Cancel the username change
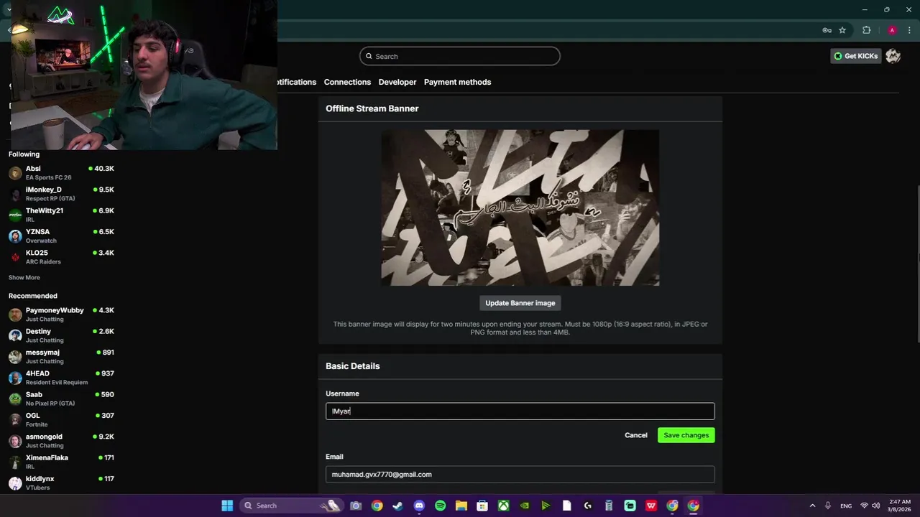920x517 pixels. 636,435
